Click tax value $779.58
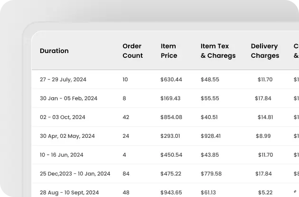This screenshot has width=299, height=197. pyautogui.click(x=211, y=174)
